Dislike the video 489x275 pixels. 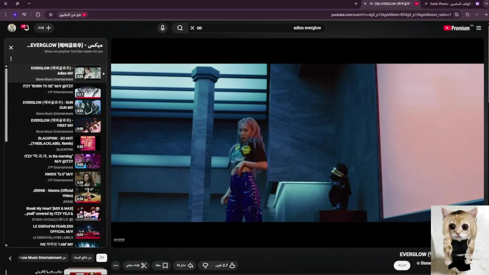click(205, 265)
